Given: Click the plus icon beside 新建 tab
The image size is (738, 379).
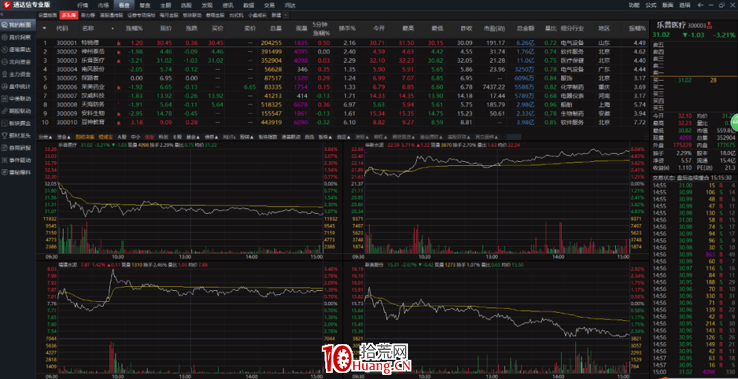Looking at the screenshot, I should 286,14.
